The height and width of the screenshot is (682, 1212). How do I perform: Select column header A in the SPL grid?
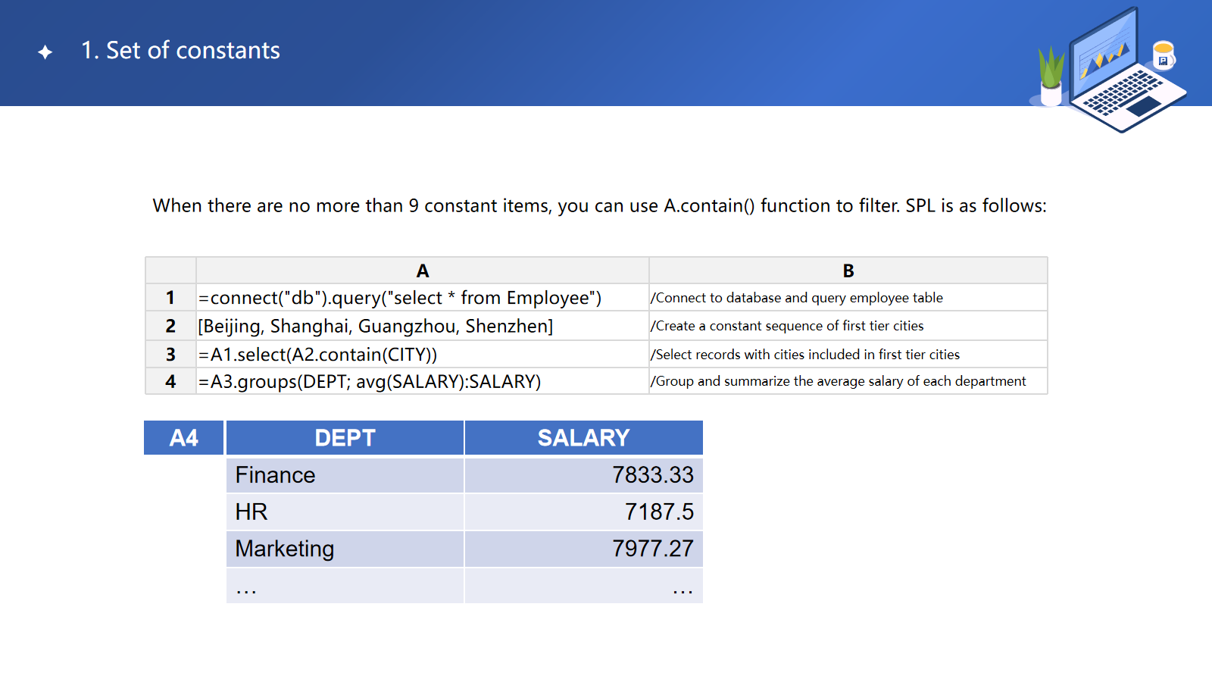[422, 271]
